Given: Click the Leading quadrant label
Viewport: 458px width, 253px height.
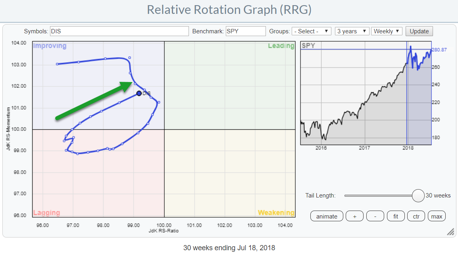Looking at the screenshot, I should point(281,46).
